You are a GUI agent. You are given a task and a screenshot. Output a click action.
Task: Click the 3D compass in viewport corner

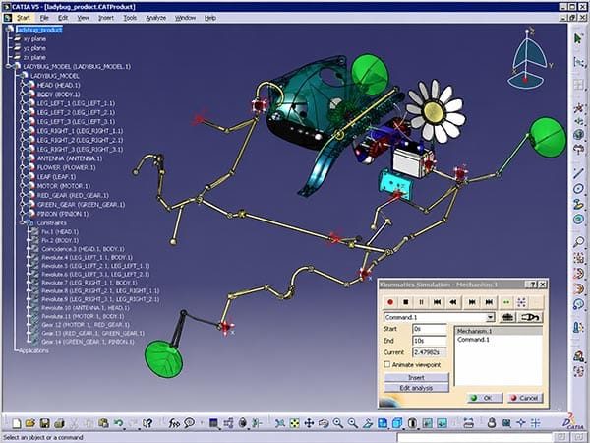pos(528,57)
